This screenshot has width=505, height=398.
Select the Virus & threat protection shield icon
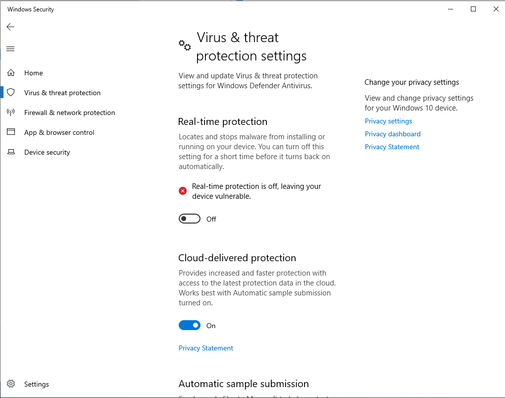point(11,92)
